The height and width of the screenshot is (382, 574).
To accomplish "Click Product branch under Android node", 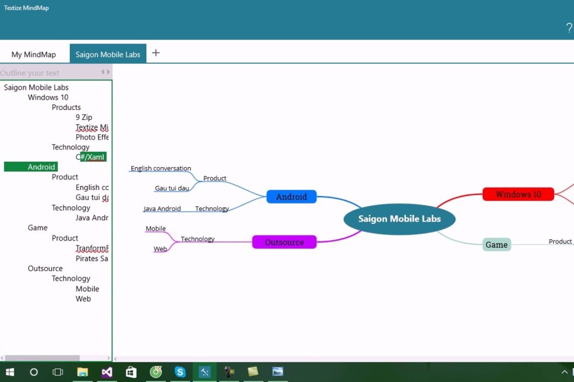I will tap(215, 179).
